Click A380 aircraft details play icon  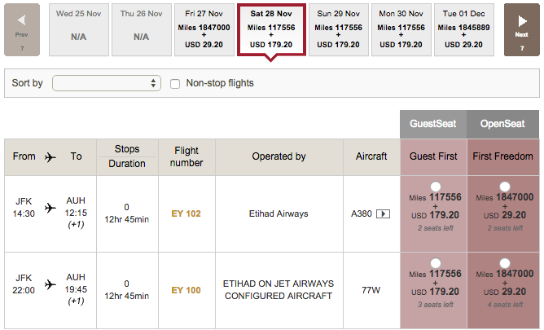click(383, 213)
